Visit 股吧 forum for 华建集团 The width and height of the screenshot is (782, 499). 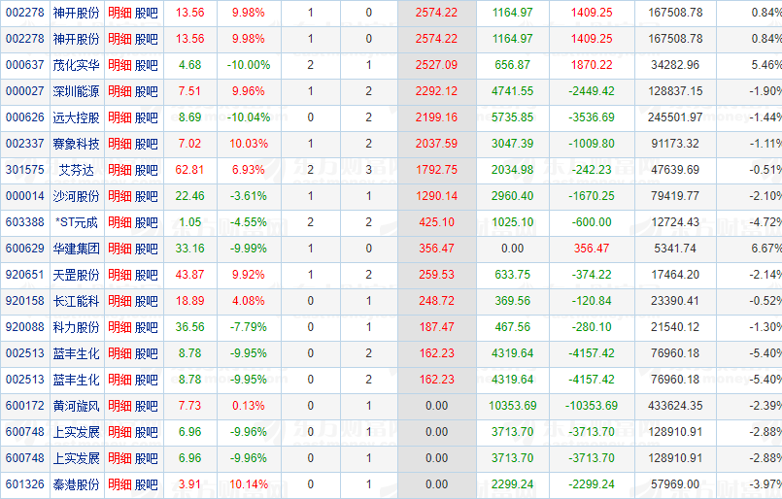(147, 249)
